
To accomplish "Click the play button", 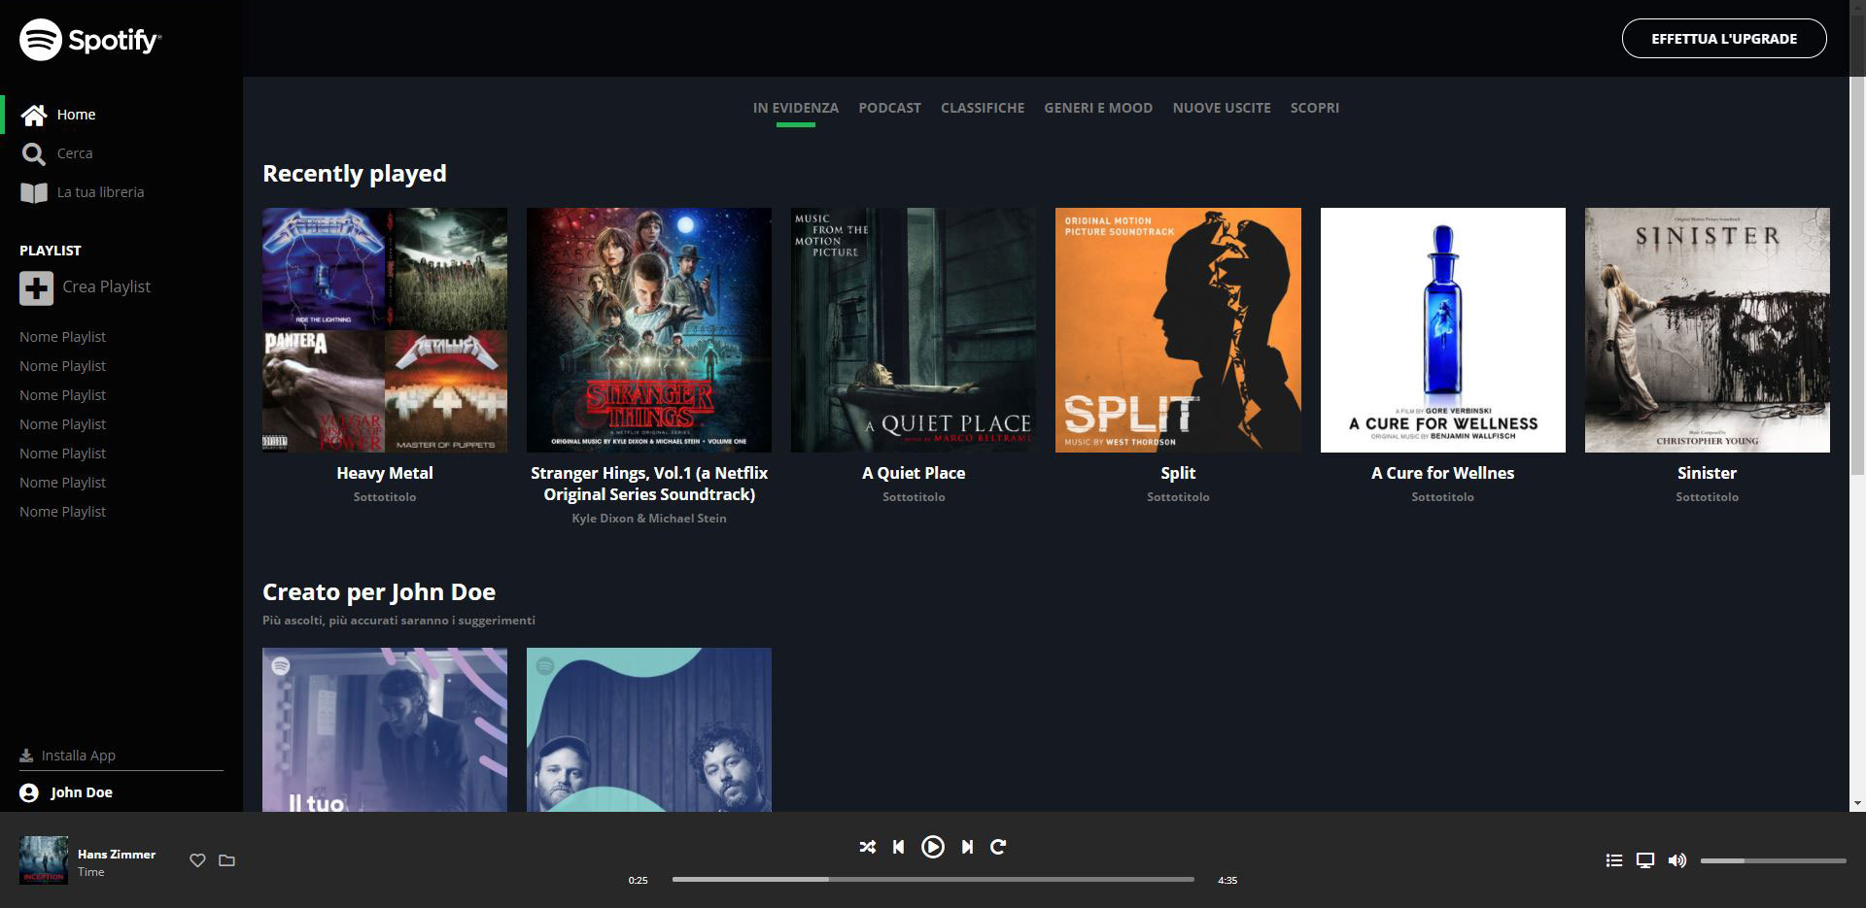I will tap(933, 847).
